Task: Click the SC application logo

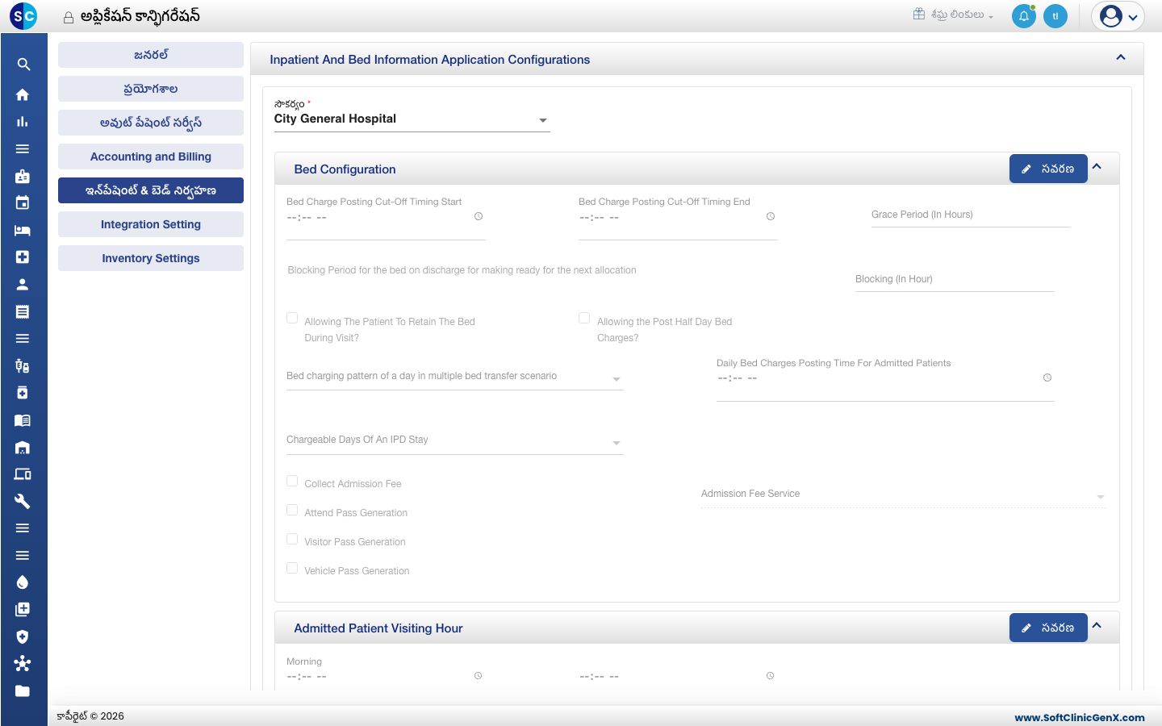Action: (x=23, y=16)
